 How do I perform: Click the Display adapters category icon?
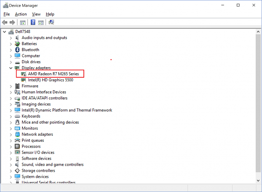17,68
